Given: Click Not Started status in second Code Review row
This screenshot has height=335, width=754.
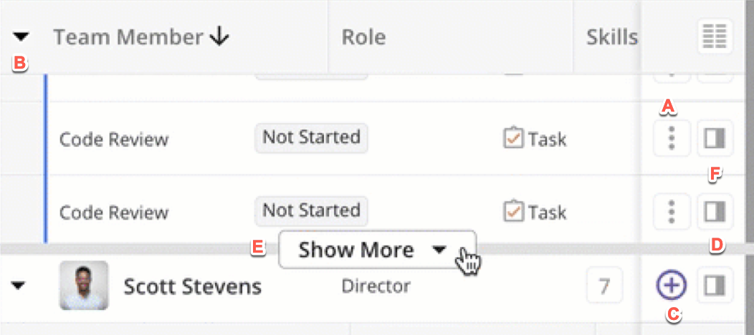Looking at the screenshot, I should click(x=311, y=211).
